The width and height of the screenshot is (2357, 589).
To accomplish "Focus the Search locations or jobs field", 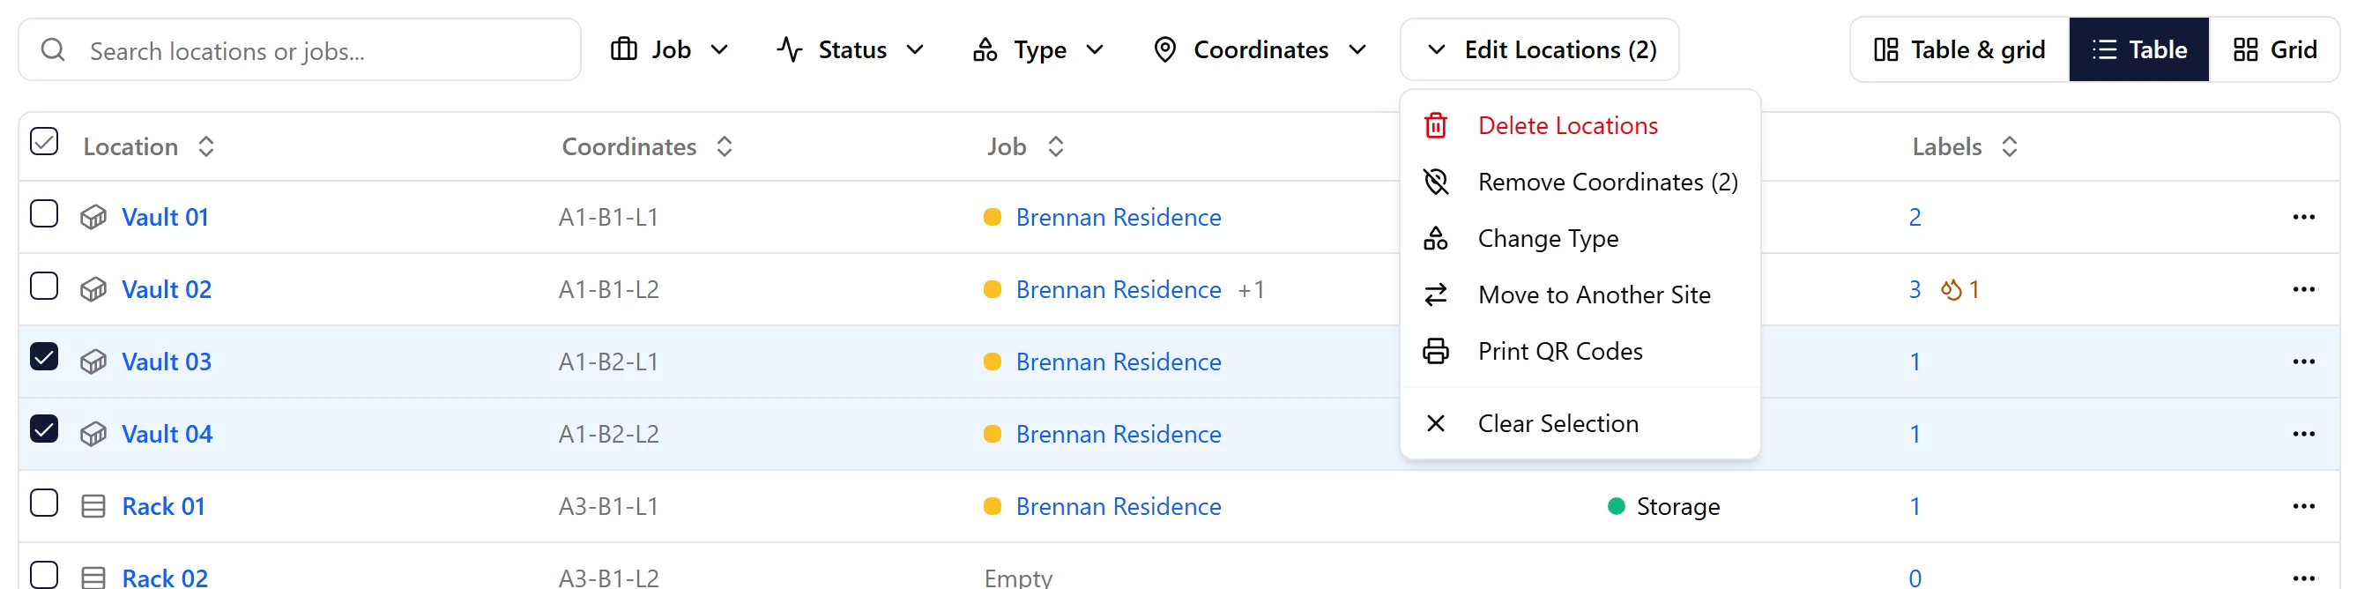I will pos(299,49).
